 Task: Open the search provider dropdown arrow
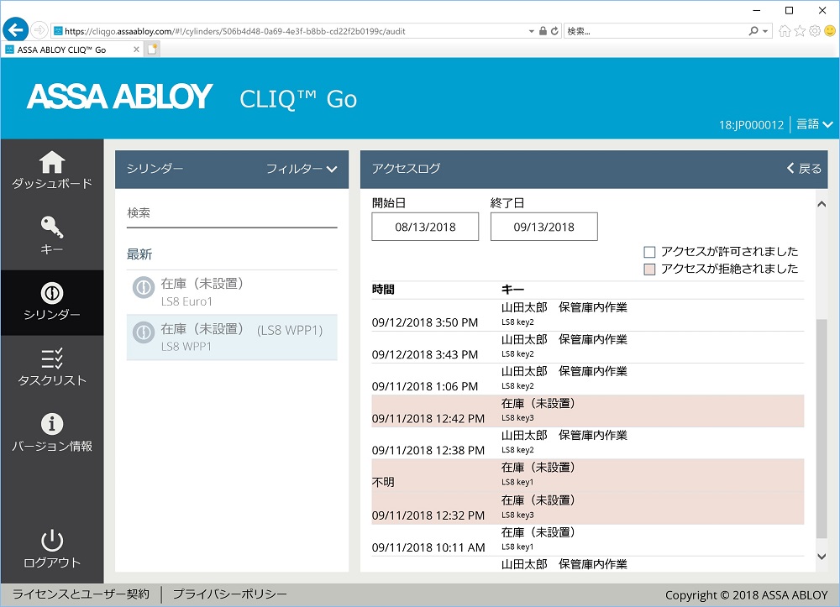765,31
